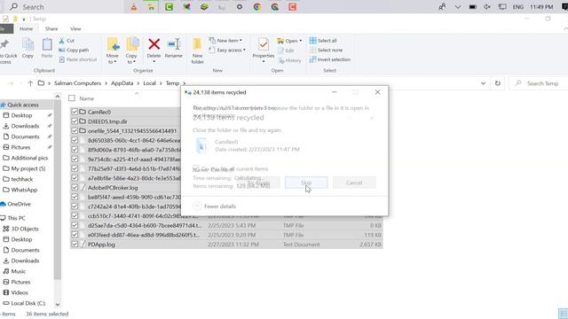
Task: Expand the New item dropdown
Action: [241, 41]
